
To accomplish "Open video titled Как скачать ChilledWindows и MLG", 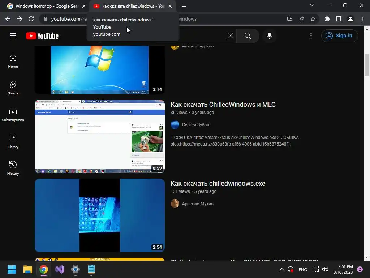I will (223, 105).
